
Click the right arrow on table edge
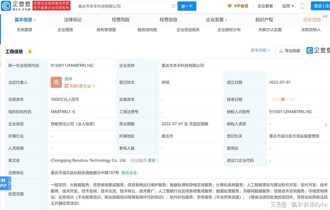(x=326, y=125)
